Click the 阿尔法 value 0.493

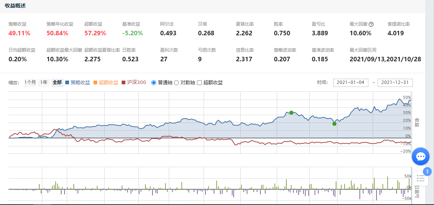coord(168,33)
